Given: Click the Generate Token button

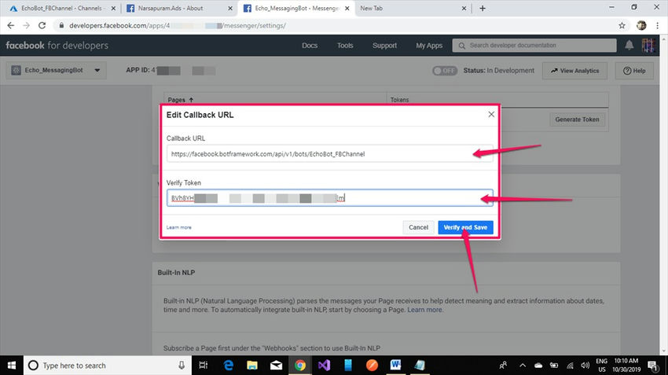Looking at the screenshot, I should 577,119.
